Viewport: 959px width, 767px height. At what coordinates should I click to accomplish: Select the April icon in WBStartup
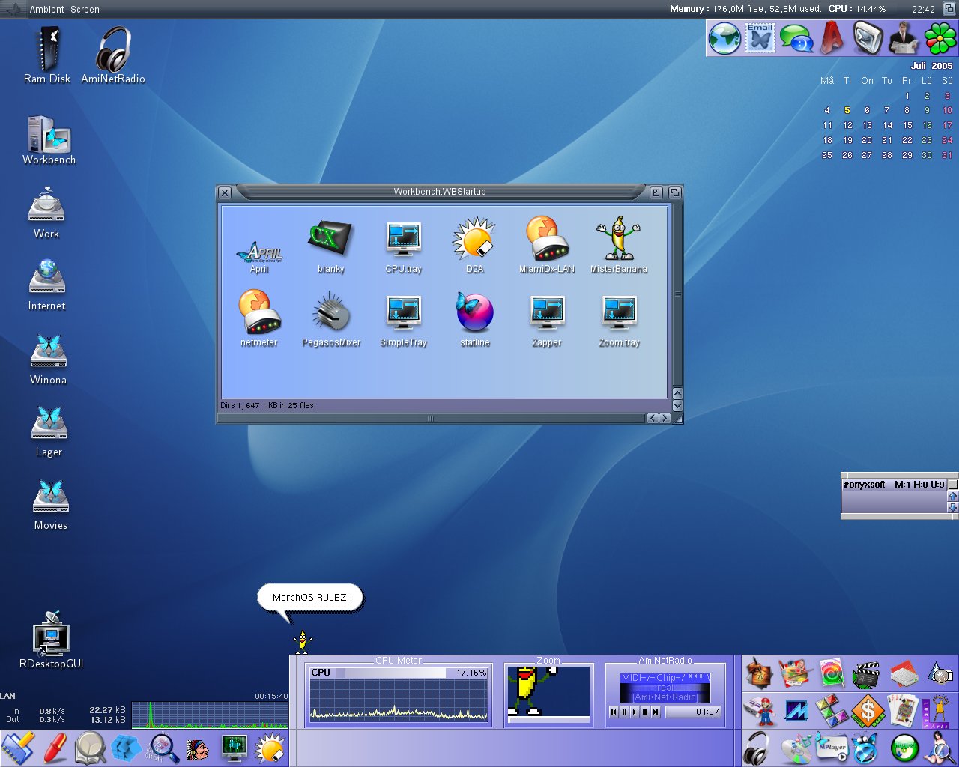(x=259, y=258)
